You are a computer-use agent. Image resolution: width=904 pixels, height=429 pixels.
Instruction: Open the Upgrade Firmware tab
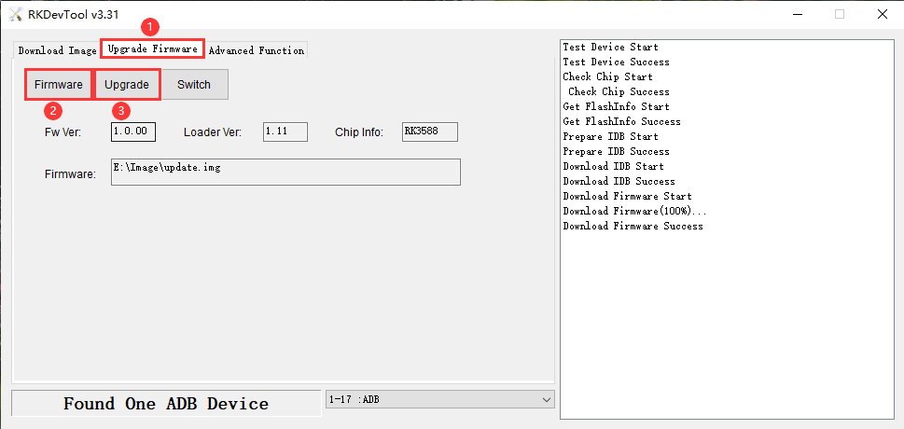pyautogui.click(x=152, y=48)
